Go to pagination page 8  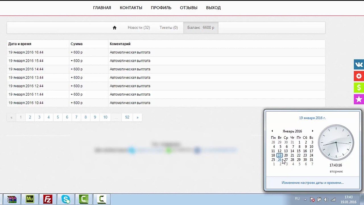[86, 117]
